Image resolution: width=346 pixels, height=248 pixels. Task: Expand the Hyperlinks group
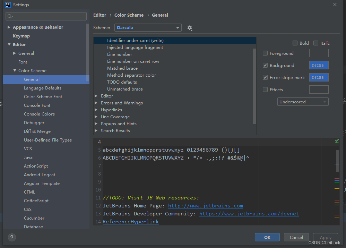96,110
